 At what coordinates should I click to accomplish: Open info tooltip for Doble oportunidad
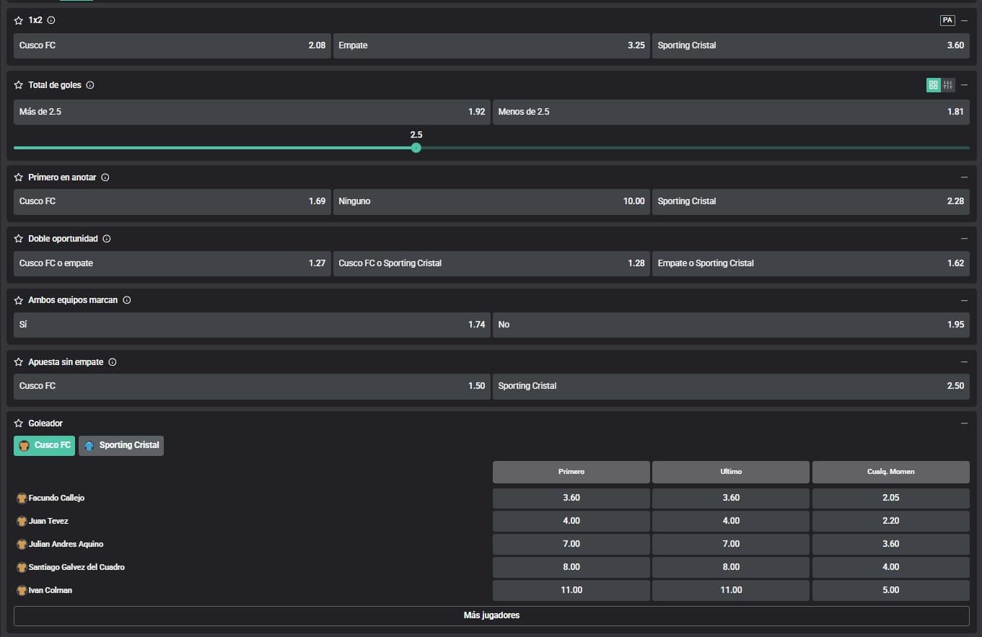tap(107, 239)
